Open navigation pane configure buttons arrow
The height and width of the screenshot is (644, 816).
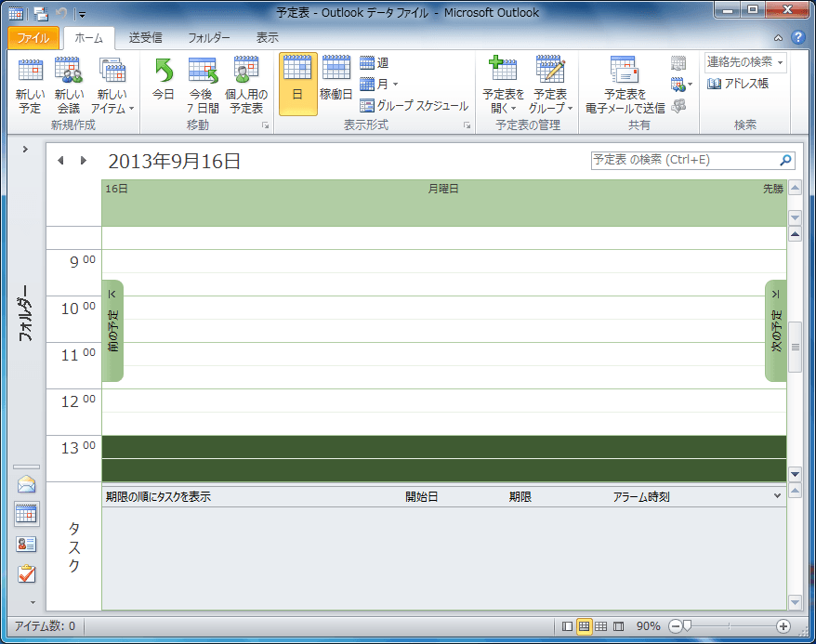(x=33, y=602)
